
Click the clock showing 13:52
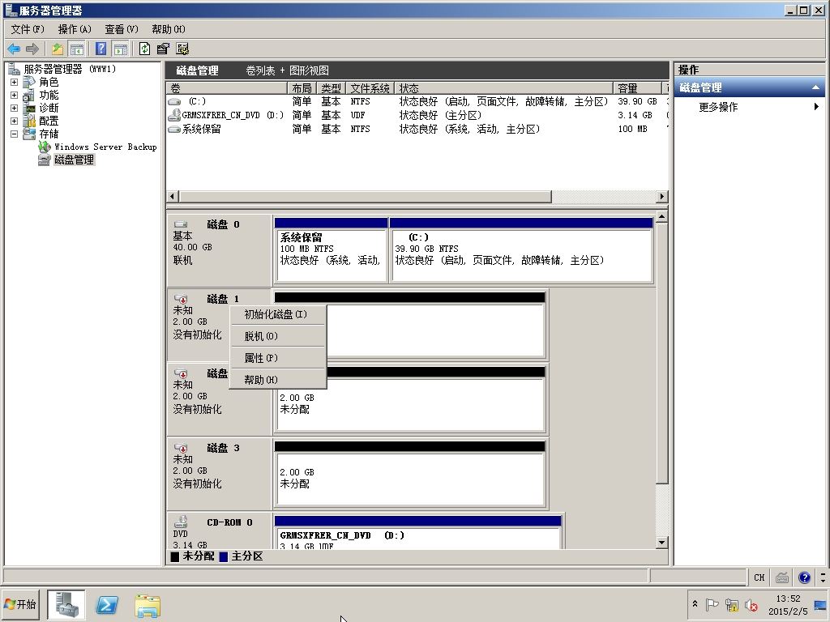(788, 599)
